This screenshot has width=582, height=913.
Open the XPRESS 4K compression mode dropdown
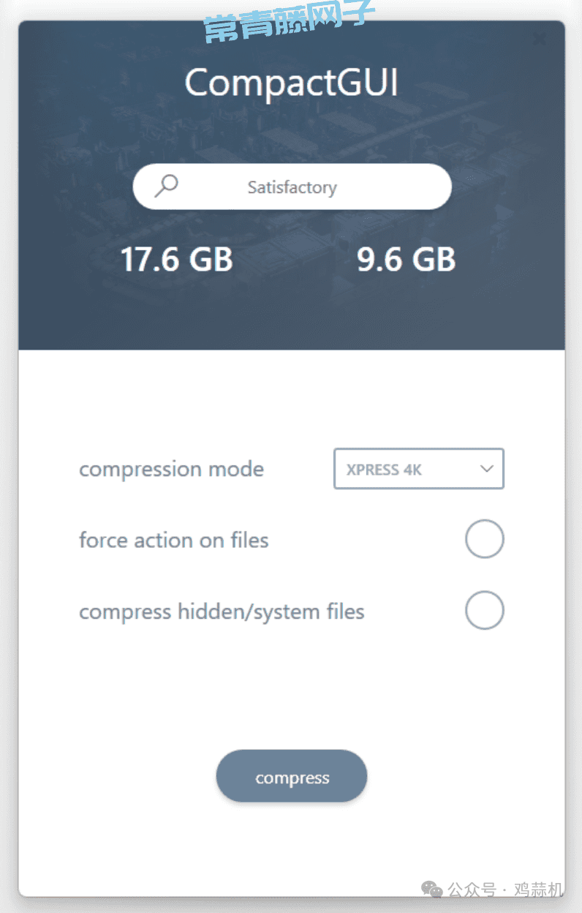[419, 468]
